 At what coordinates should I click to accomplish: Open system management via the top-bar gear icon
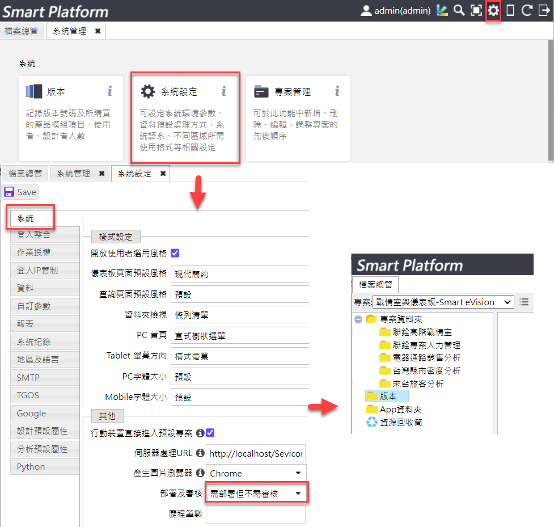tap(493, 11)
